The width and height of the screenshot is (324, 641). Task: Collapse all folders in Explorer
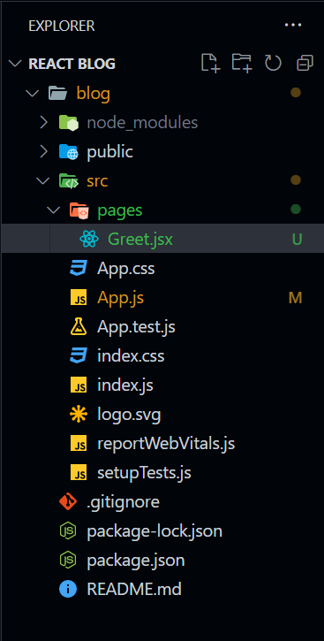coord(305,63)
